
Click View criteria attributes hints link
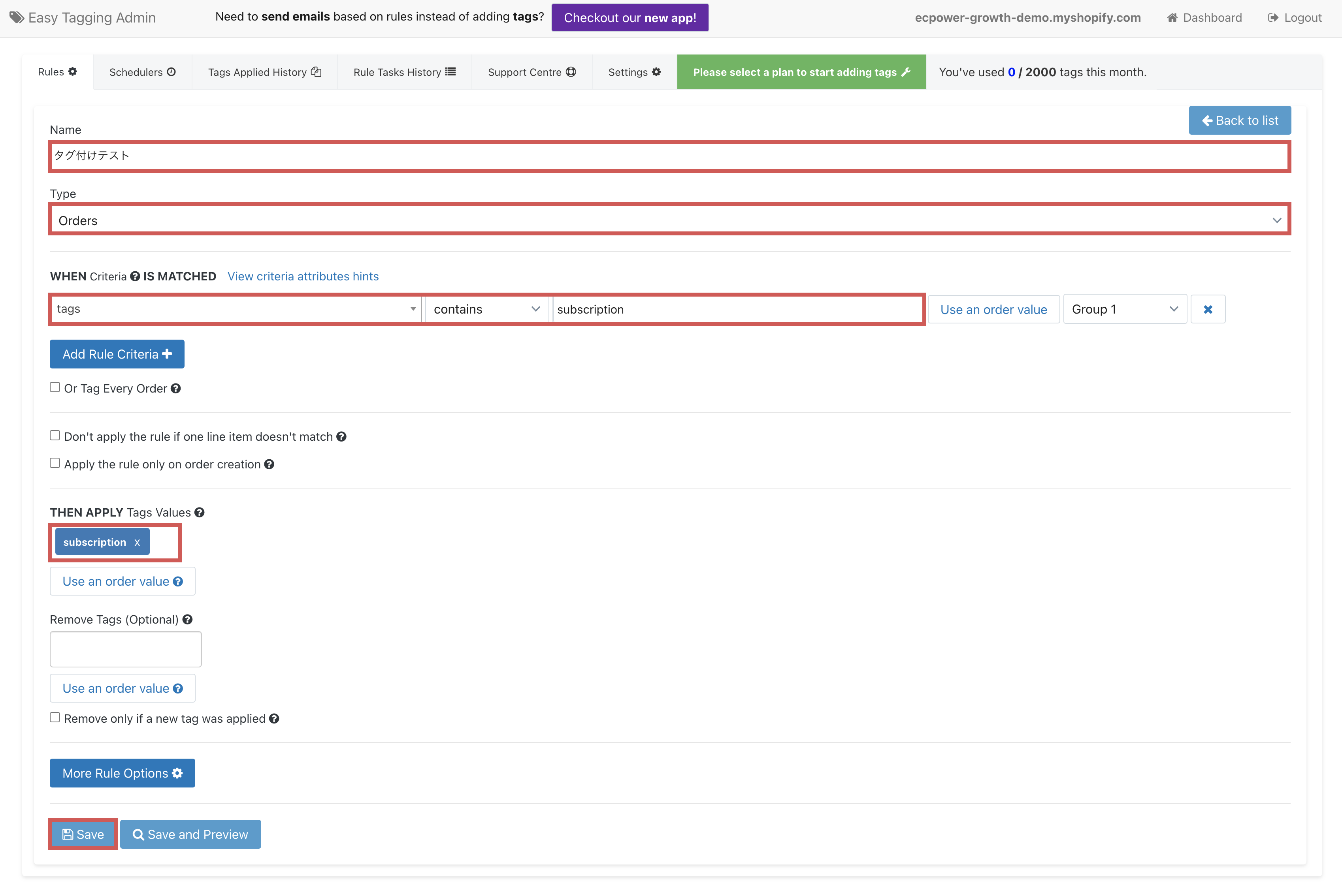click(x=303, y=276)
